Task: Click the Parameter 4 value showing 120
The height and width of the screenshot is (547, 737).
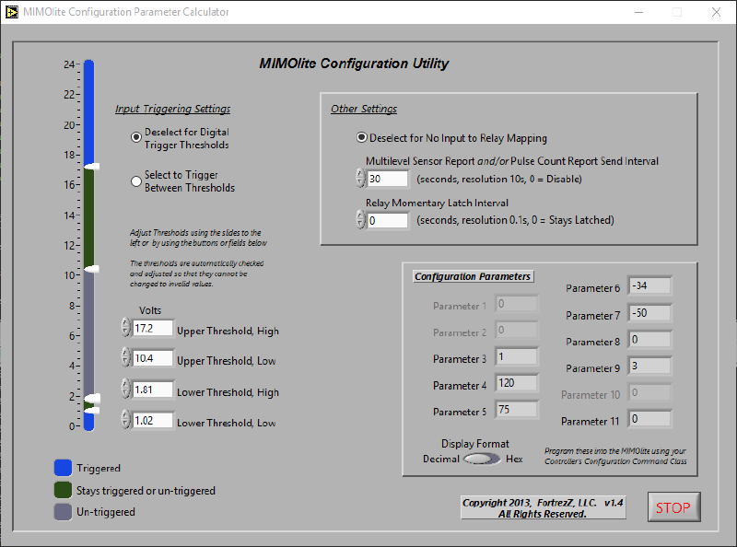Action: [517, 383]
